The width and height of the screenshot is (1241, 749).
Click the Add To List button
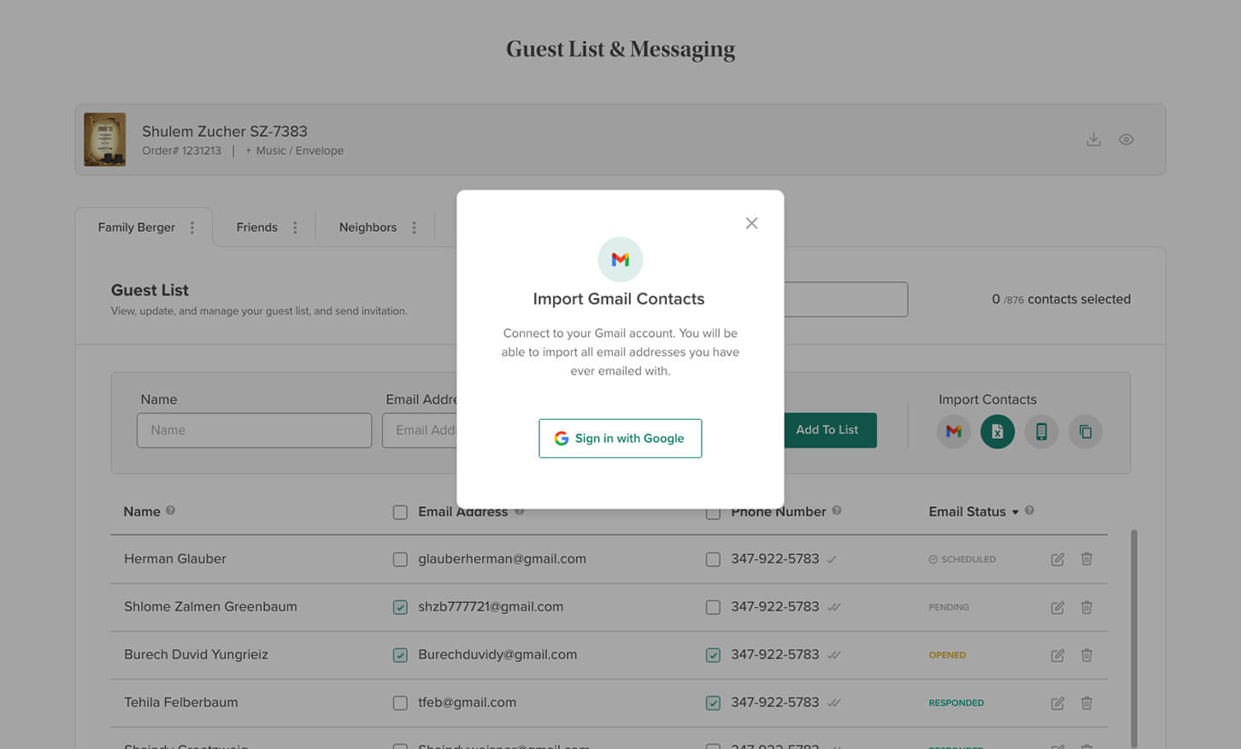pos(830,430)
